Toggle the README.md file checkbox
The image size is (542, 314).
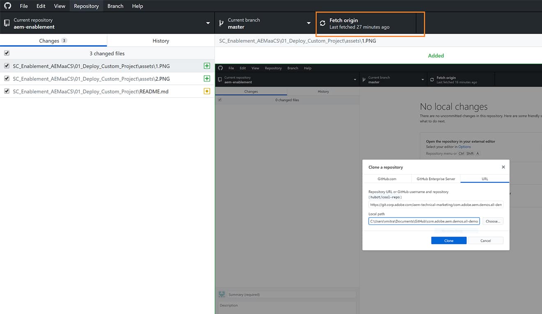pos(6,91)
